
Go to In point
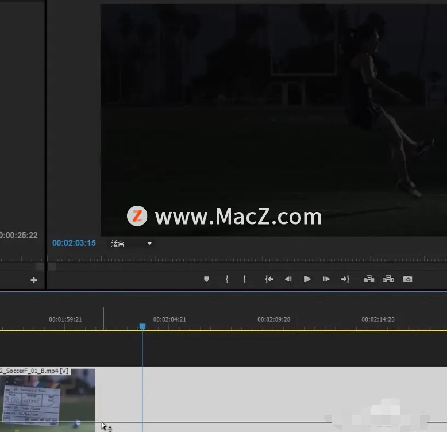point(269,279)
